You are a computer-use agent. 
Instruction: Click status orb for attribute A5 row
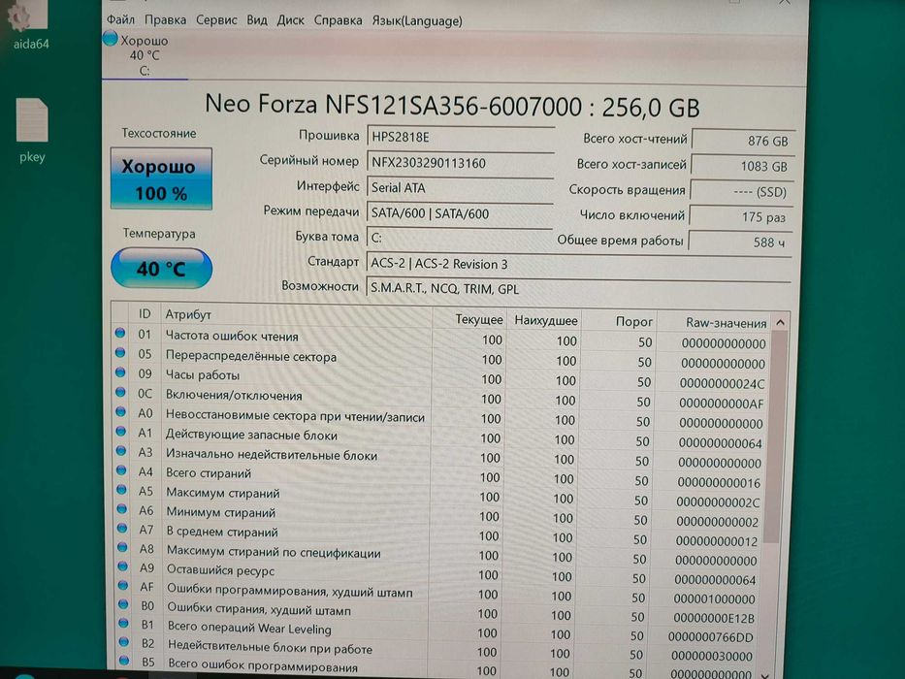(x=122, y=490)
